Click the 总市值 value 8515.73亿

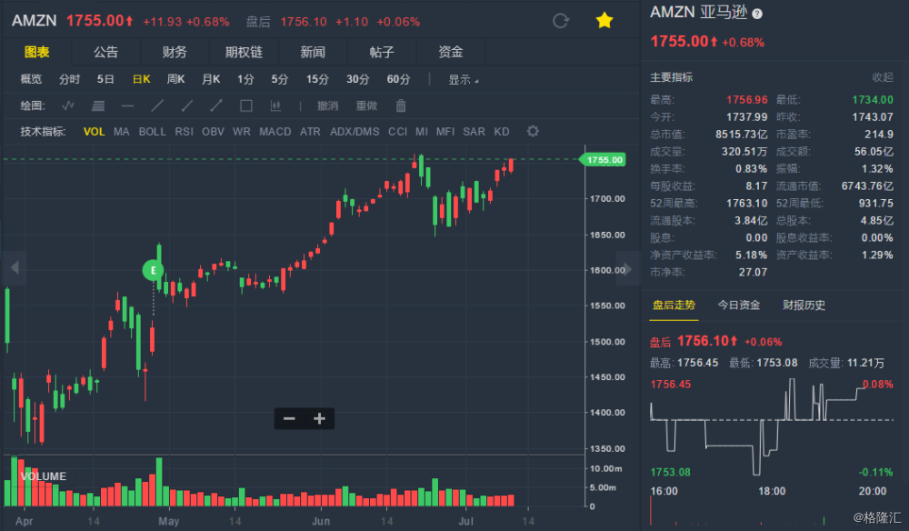(x=742, y=135)
